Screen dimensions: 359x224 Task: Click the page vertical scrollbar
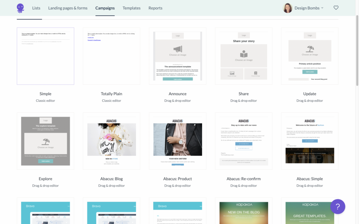[x=357, y=50]
